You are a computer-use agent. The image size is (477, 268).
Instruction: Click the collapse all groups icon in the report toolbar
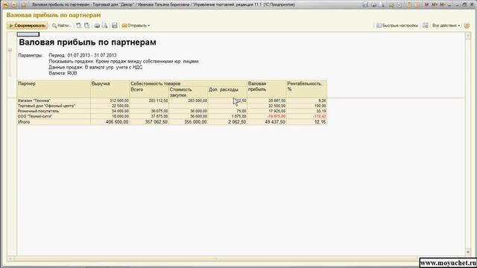point(86,25)
